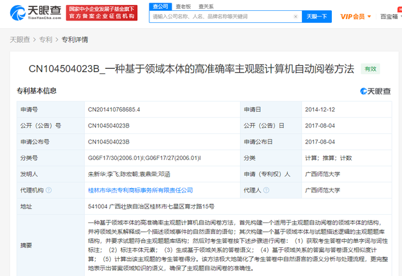Image resolution: width=402 pixels, height=276 pixels.
Task: Click the help icon next to 代理人
Action: 266,190
